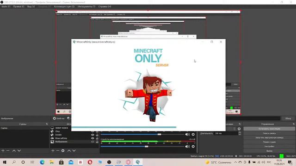The image size is (296, 166).
Task: Open Opera browser from taskbar
Action: click(x=90, y=162)
